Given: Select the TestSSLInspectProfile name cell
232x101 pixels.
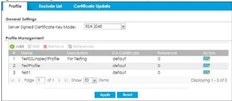Looking at the screenshot, I should [40, 59].
